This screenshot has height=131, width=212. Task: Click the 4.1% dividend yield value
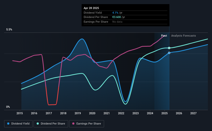pyautogui.click(x=115, y=13)
